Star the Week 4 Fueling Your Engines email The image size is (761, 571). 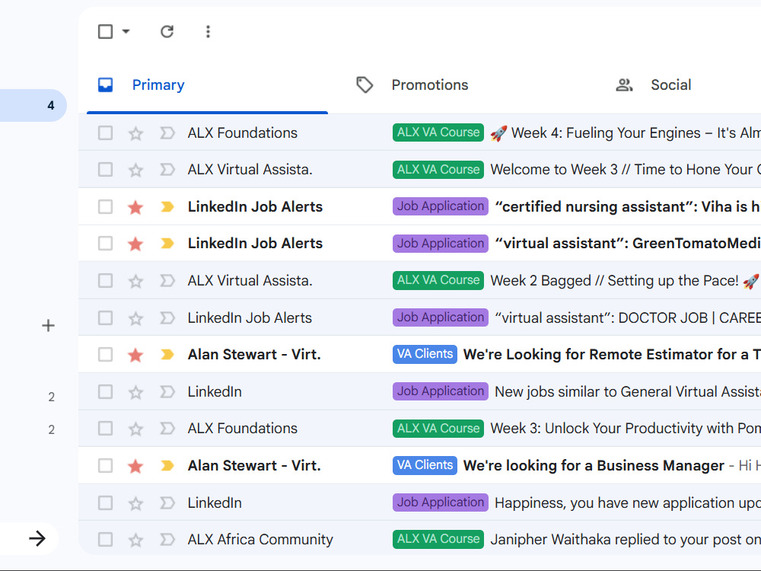click(135, 133)
